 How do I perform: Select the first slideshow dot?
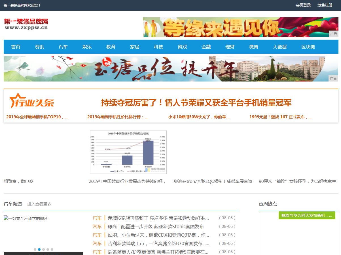point(35,250)
